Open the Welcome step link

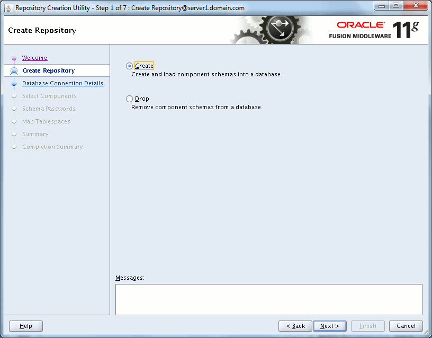[x=35, y=58]
